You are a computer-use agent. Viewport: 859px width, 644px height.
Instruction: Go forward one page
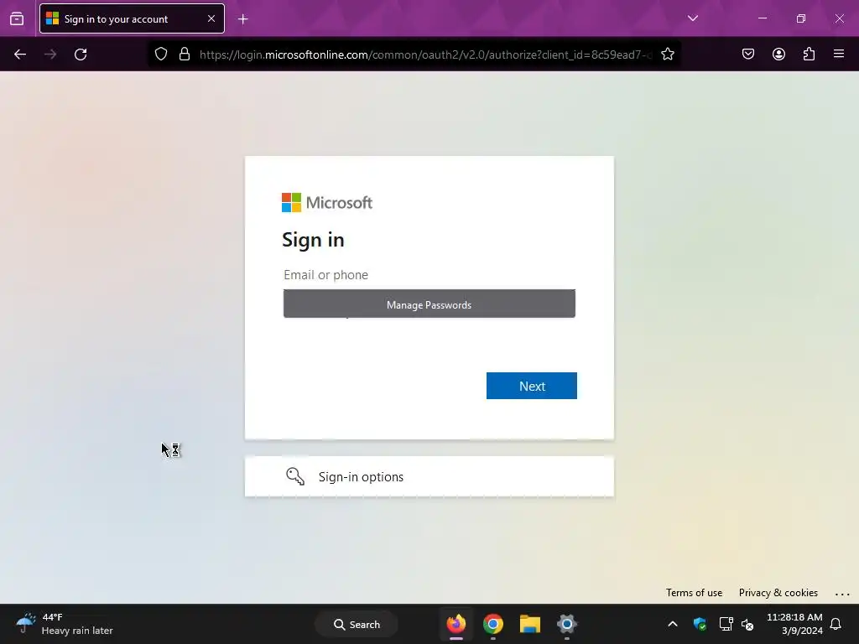(x=50, y=55)
